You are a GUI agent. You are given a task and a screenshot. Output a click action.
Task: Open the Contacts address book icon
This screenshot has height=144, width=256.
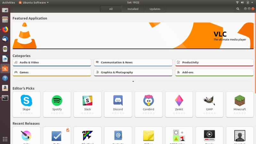pyautogui.click(x=118, y=135)
